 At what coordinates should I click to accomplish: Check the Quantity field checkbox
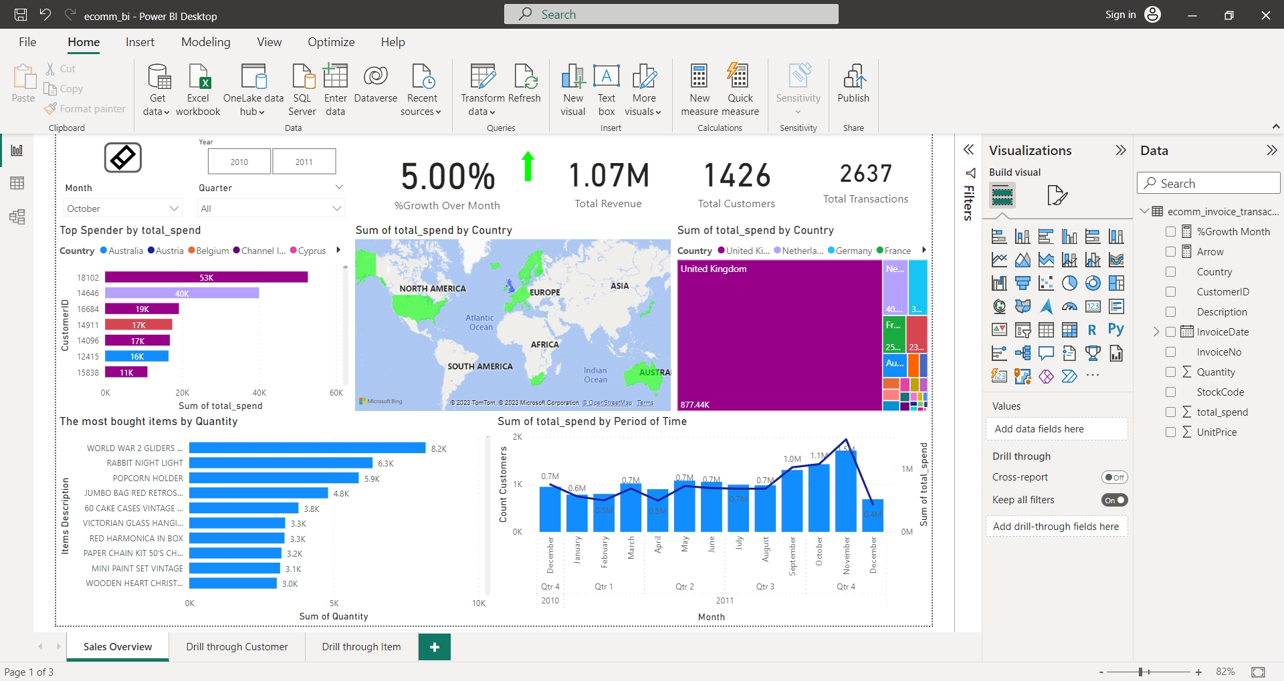pos(1170,372)
